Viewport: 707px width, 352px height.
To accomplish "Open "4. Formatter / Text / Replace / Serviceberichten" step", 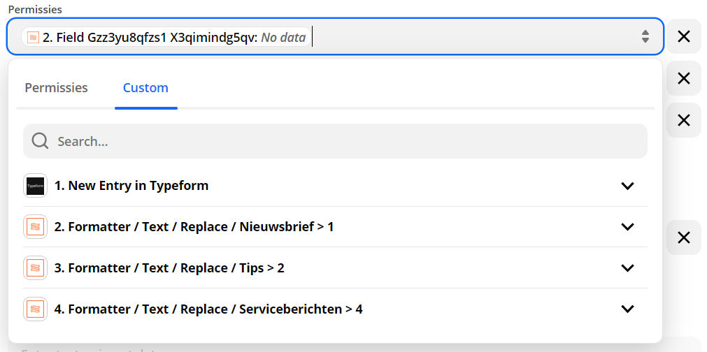I will click(208, 309).
